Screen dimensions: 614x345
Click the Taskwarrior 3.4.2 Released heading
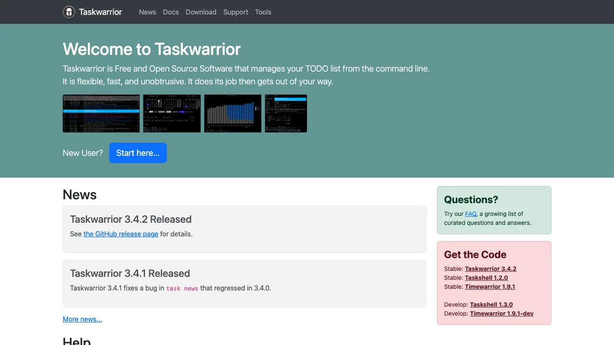click(x=130, y=219)
